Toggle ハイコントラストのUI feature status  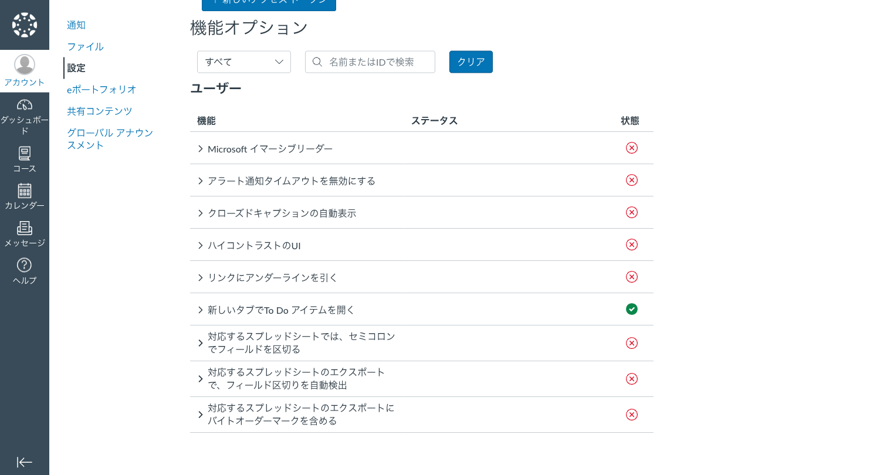click(631, 245)
